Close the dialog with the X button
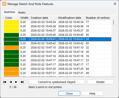 (115, 4)
